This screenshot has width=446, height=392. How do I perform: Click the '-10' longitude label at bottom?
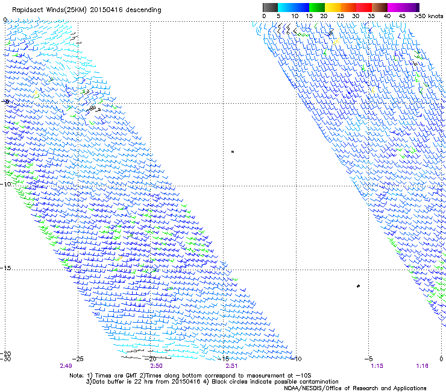296,359
